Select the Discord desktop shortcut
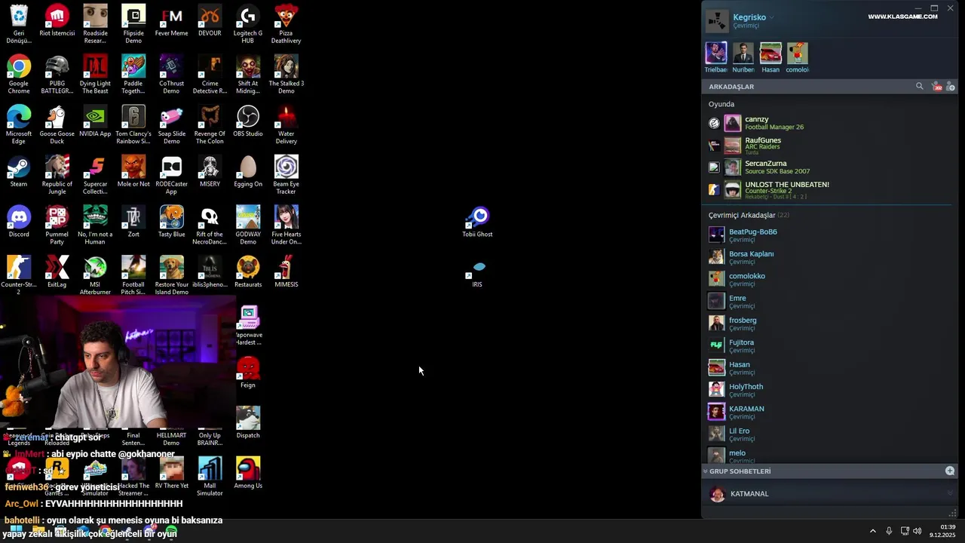Image resolution: width=965 pixels, height=543 pixels. (19, 222)
